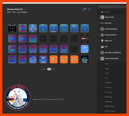
Task: Expand the Benutzerdefiniert category
Action: coord(99,35)
